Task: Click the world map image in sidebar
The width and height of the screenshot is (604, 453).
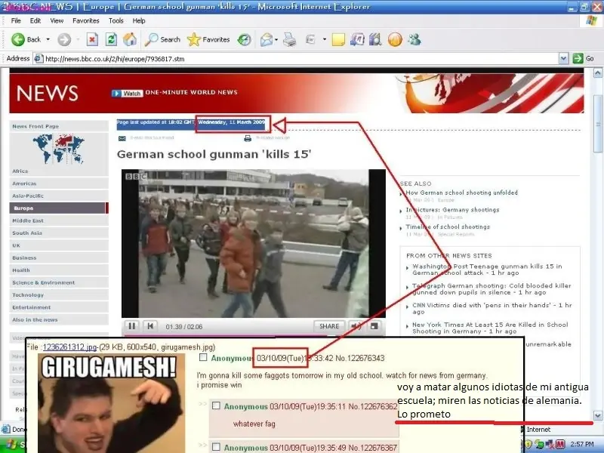Action: (58, 149)
